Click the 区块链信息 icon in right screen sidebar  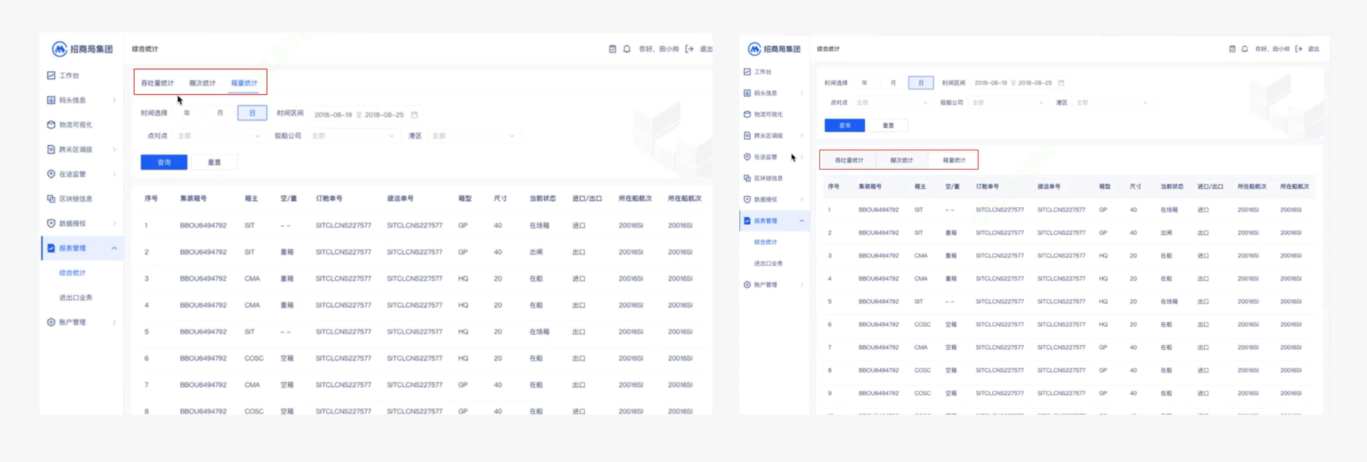[x=747, y=178]
